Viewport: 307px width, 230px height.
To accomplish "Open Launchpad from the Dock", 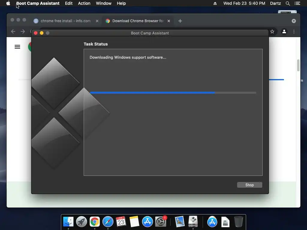I will tap(82, 222).
